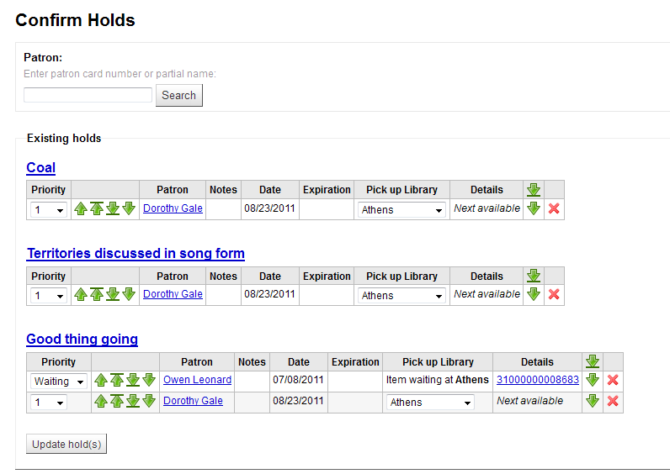
Task: Move Owen Leonard's hold down one priority
Action: [149, 380]
